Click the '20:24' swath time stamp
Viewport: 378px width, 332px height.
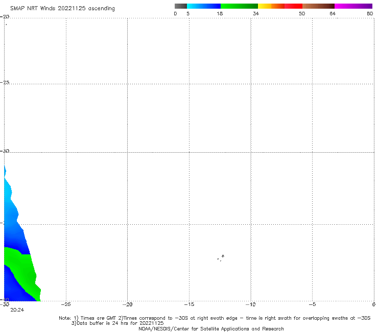[x=17, y=310]
